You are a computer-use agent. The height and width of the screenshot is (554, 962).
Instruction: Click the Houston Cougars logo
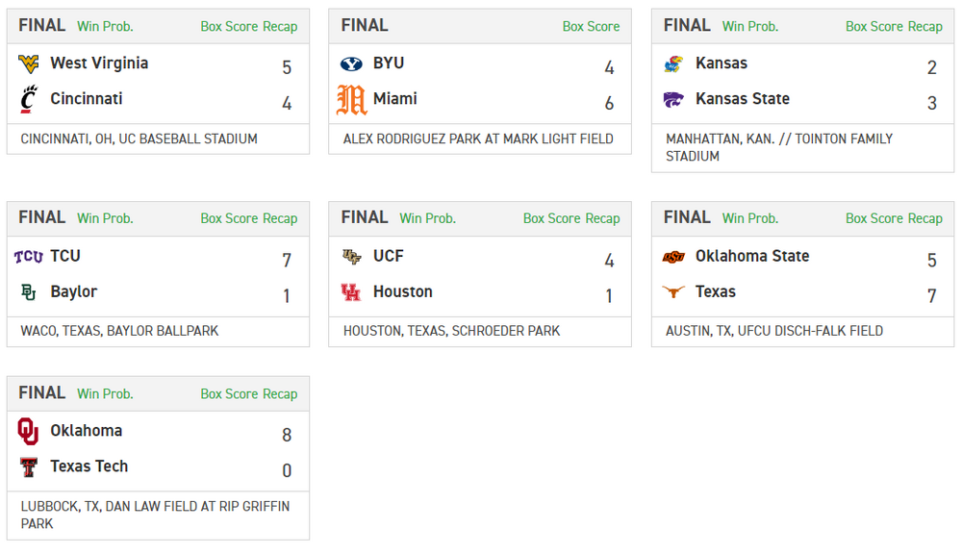[351, 292]
